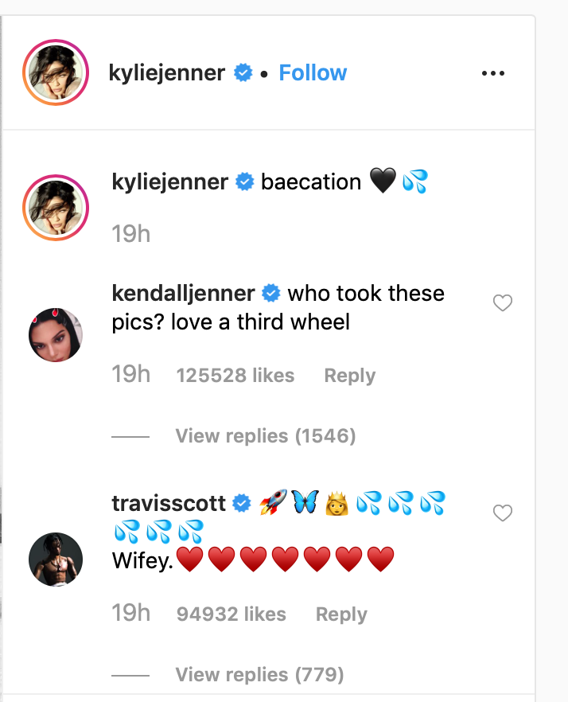Open the travisscott username link
The height and width of the screenshot is (702, 568).
(x=169, y=504)
